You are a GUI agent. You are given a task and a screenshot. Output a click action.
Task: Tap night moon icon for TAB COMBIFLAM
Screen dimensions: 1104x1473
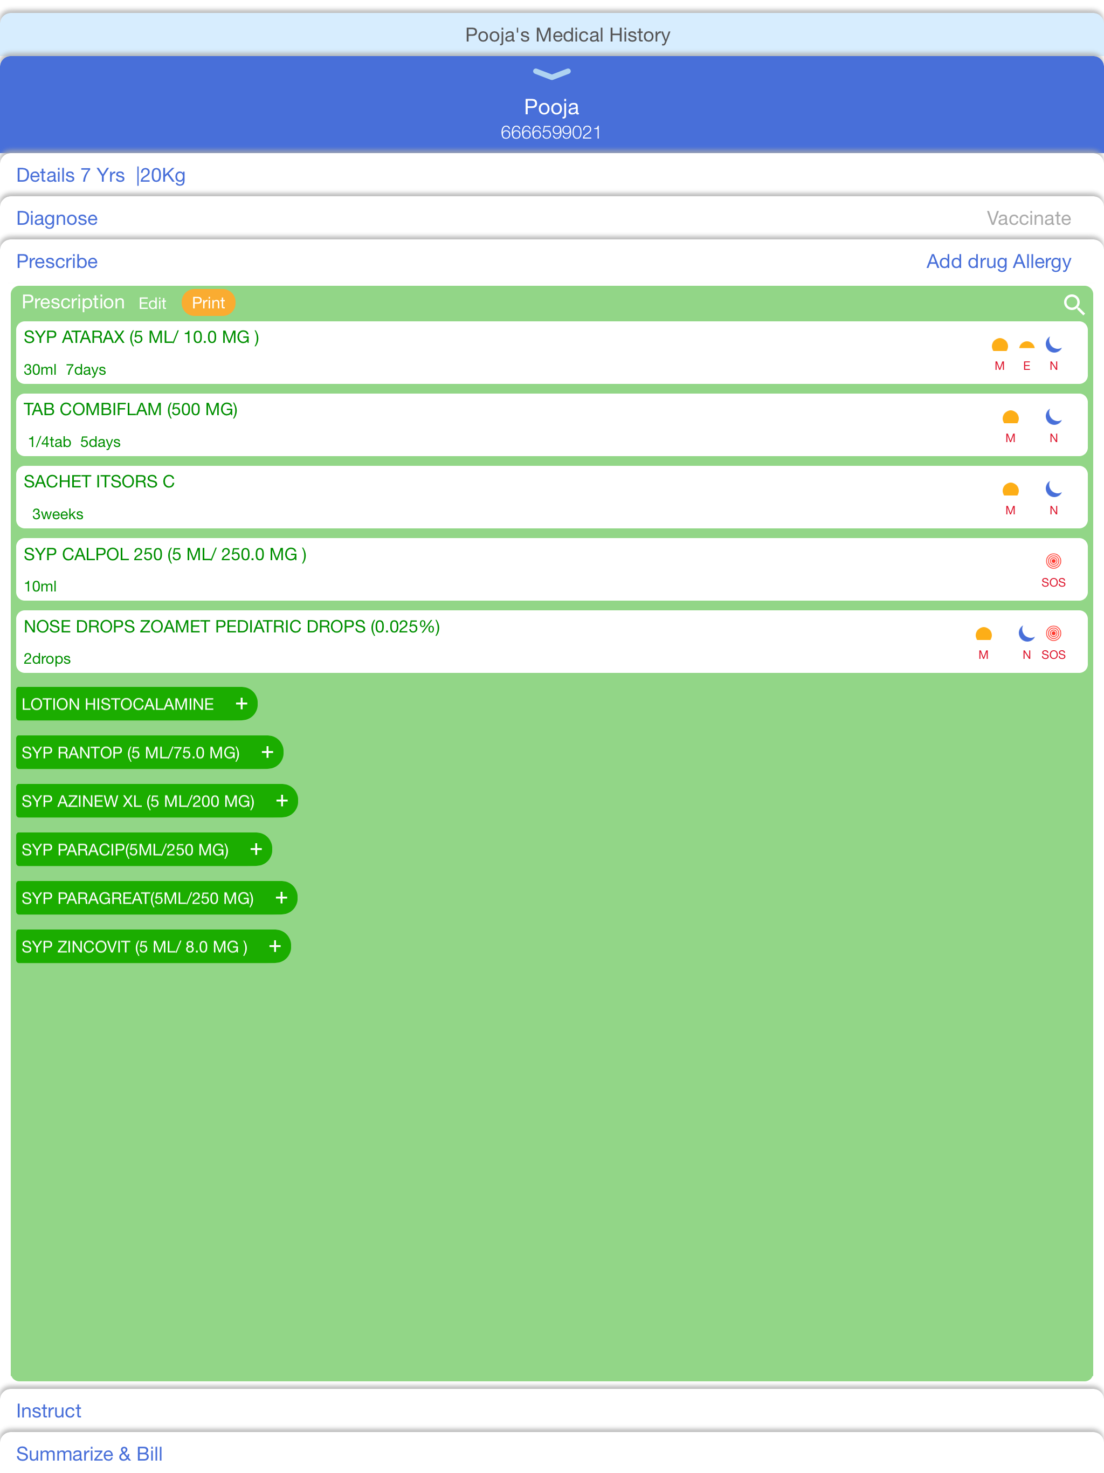(x=1053, y=417)
